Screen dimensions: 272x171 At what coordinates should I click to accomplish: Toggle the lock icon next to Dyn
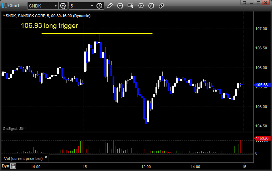[x=13, y=166]
